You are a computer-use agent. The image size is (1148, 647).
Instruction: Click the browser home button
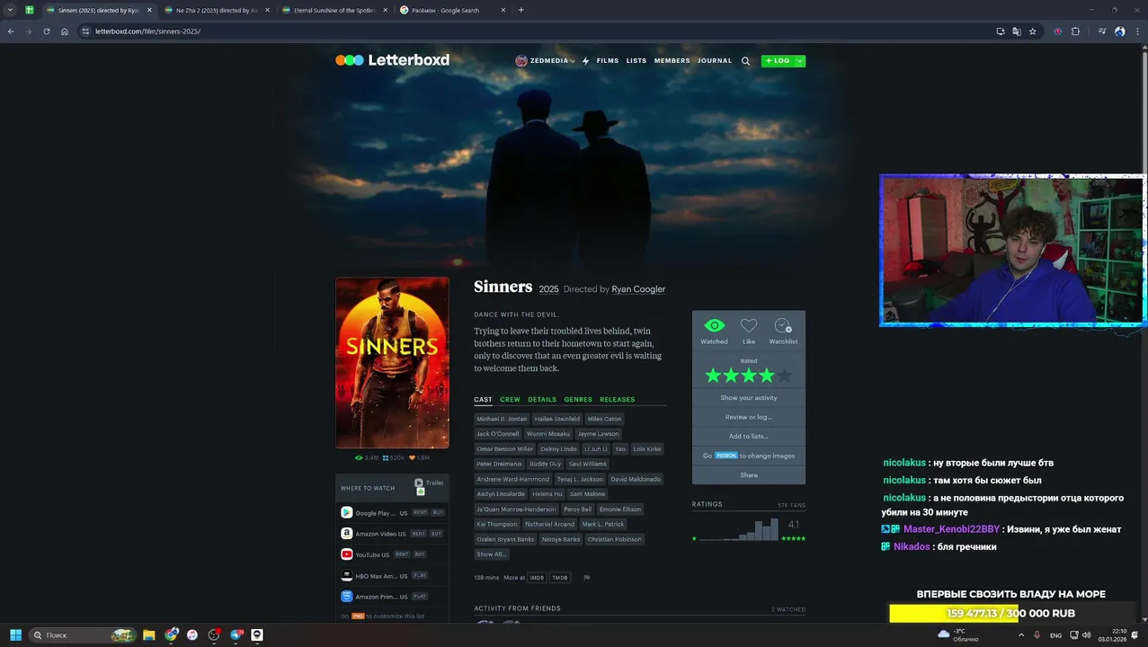tap(65, 31)
